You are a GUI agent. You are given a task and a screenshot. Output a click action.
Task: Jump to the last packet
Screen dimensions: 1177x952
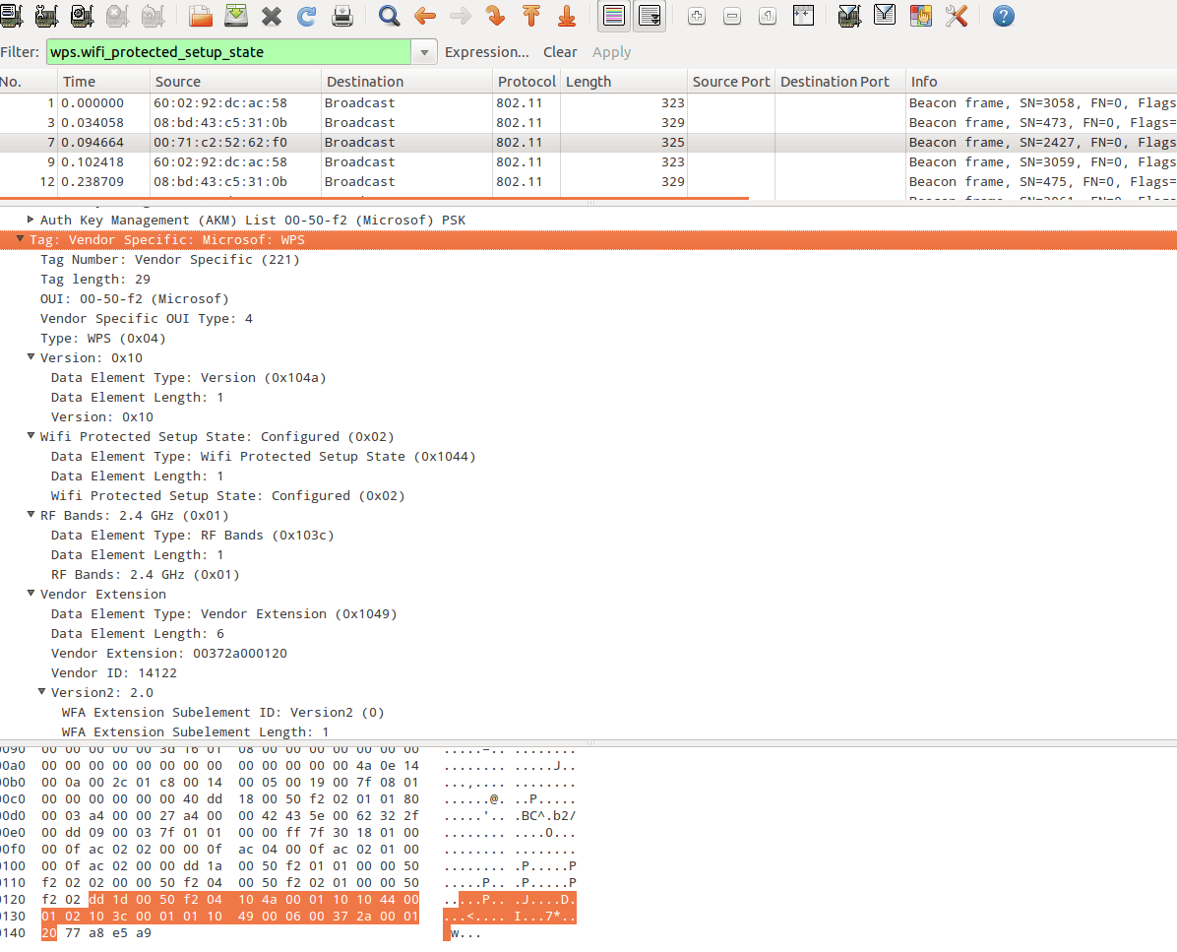[x=565, y=16]
